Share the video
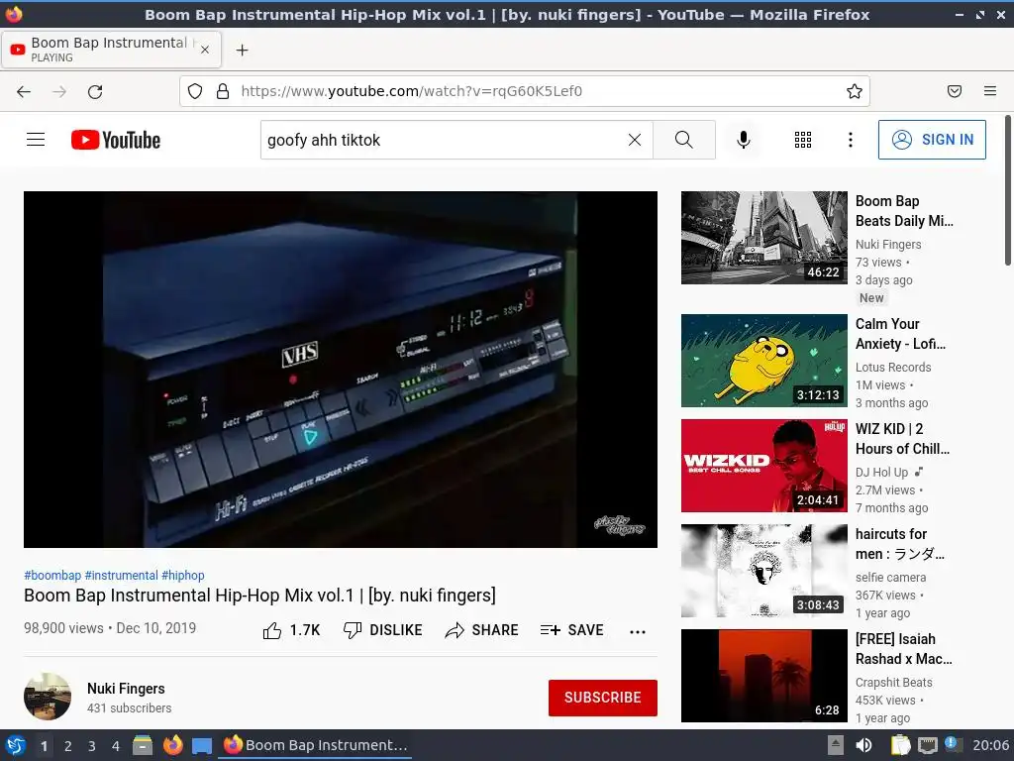This screenshot has width=1014, height=761. tap(482, 630)
